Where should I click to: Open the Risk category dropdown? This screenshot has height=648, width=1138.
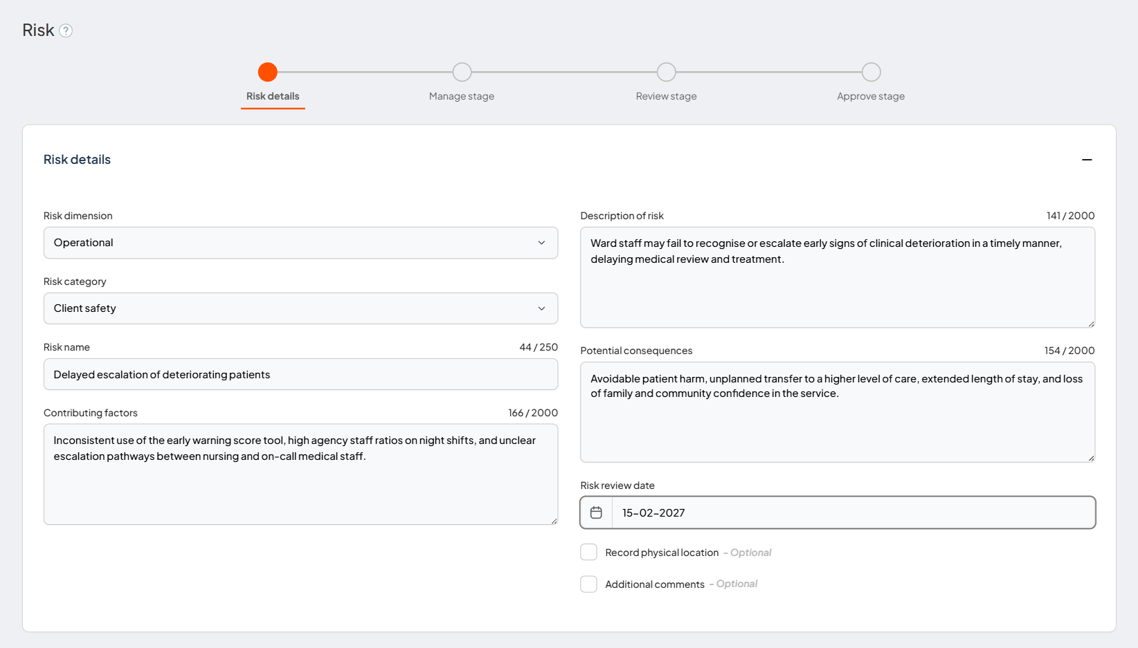click(x=300, y=308)
